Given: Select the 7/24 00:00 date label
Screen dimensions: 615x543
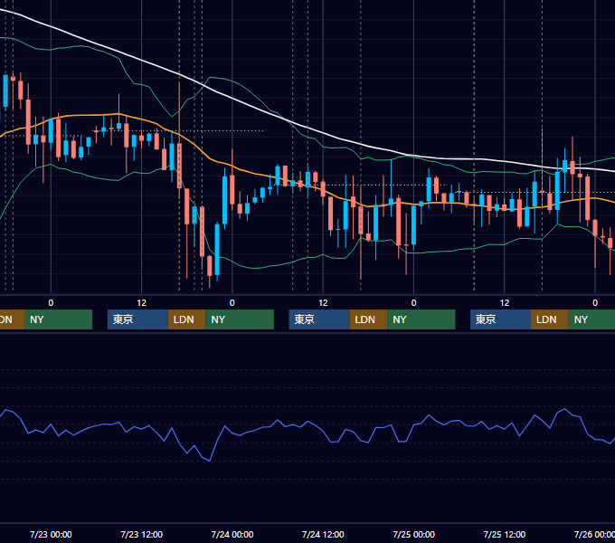Looking at the screenshot, I should pos(232,534).
